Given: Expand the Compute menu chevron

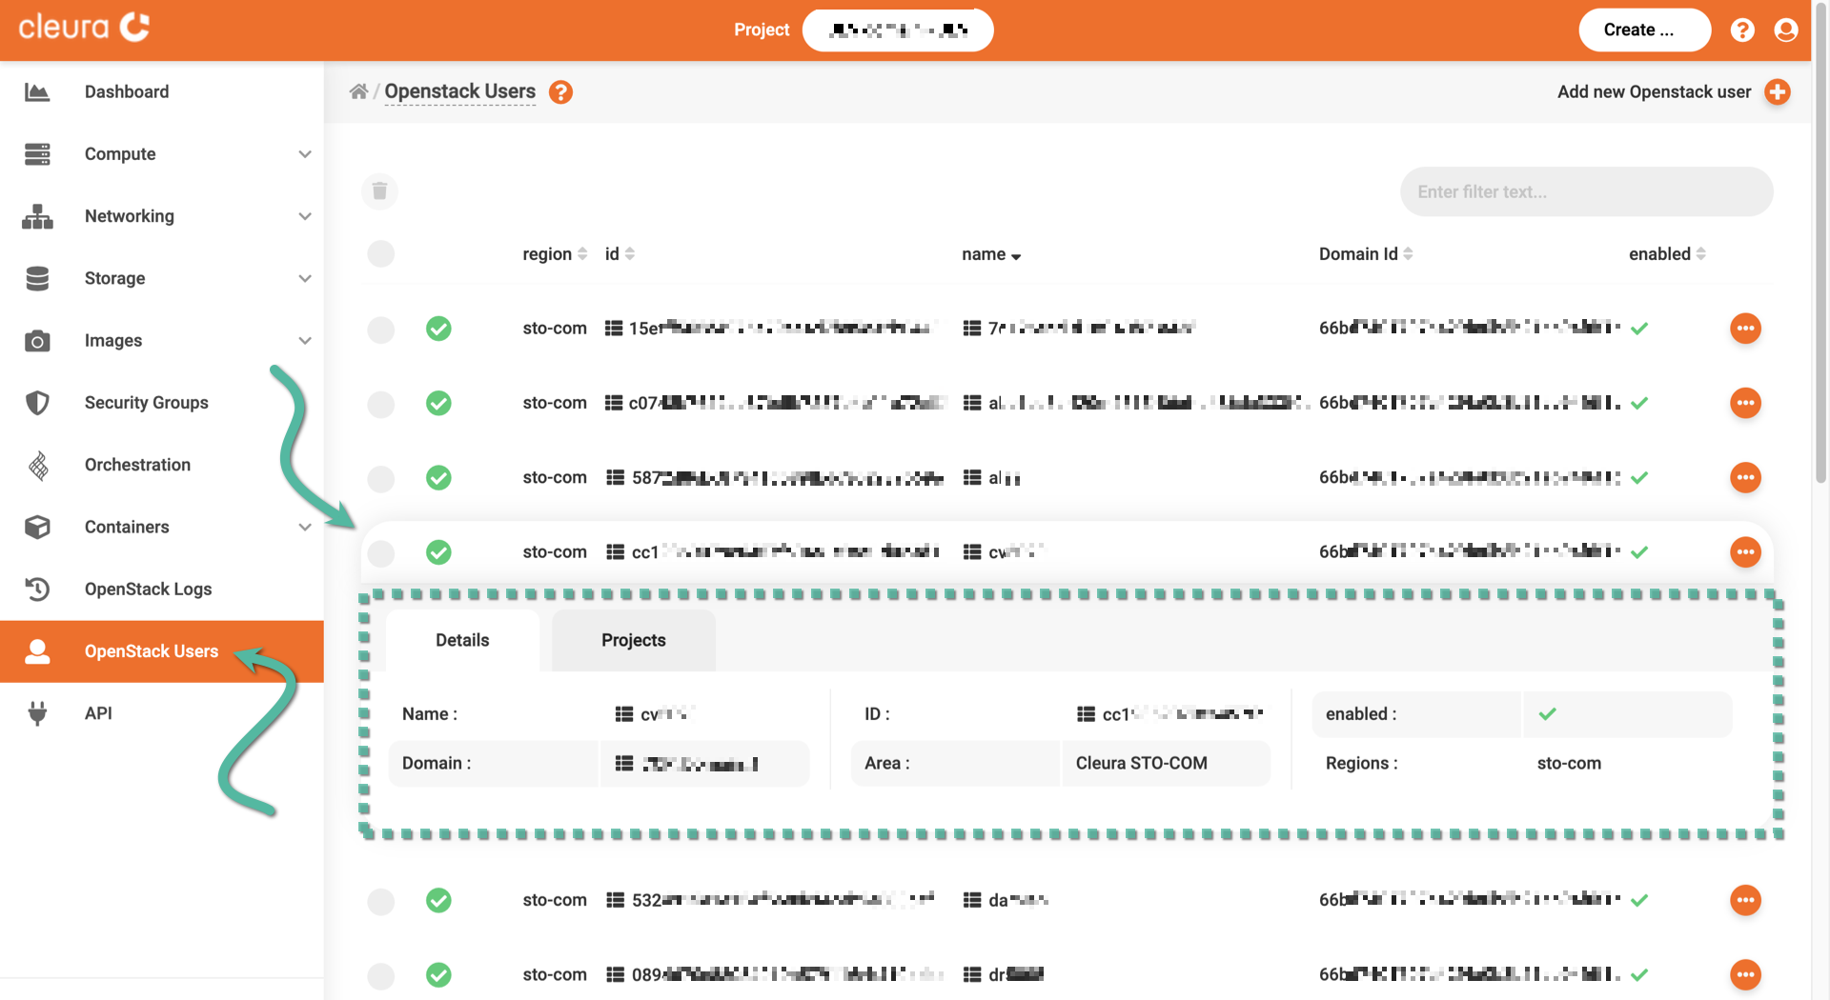Looking at the screenshot, I should click(x=305, y=154).
